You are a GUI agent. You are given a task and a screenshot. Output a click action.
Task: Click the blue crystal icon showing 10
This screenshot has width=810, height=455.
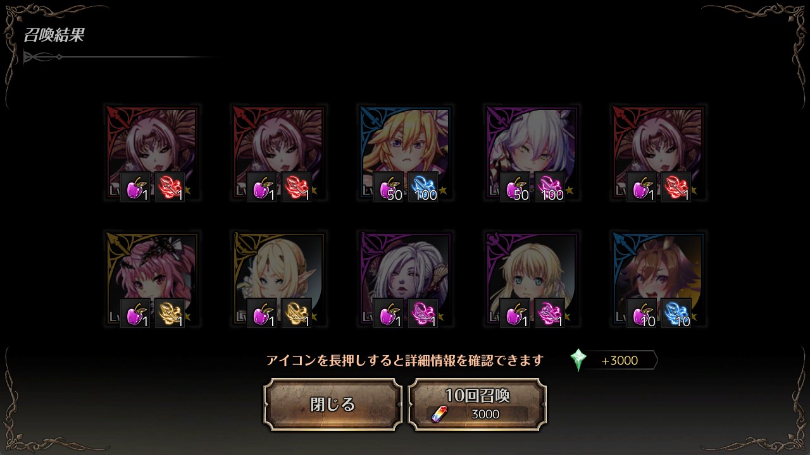tap(676, 313)
